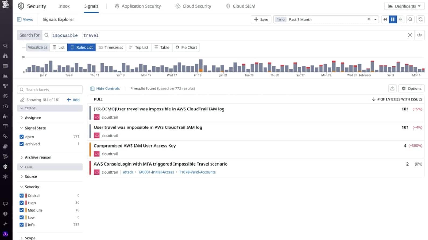428x240 pixels.
Task: Click the sort arrow on Entities With Issues column
Action: tap(374, 99)
